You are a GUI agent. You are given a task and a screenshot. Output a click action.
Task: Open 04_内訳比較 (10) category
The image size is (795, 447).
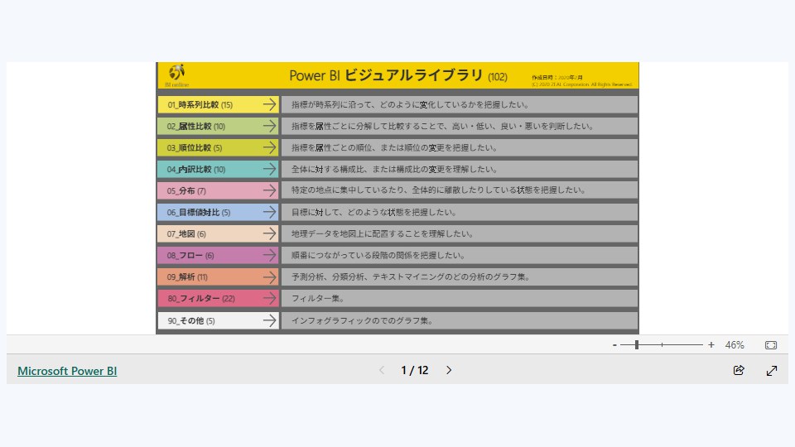tap(218, 169)
